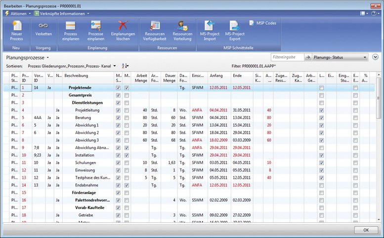The image size is (384, 238).
Task: Click Filter: PR000001.01.AAPP* text
Action: pyautogui.click(x=254, y=66)
